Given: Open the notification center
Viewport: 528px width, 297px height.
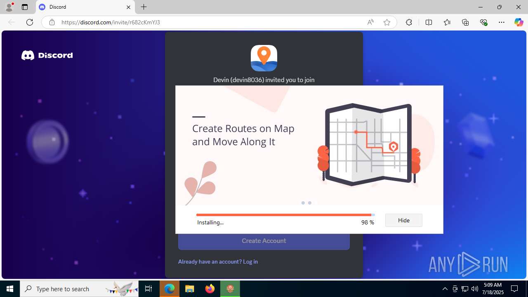Looking at the screenshot, I should (x=514, y=289).
